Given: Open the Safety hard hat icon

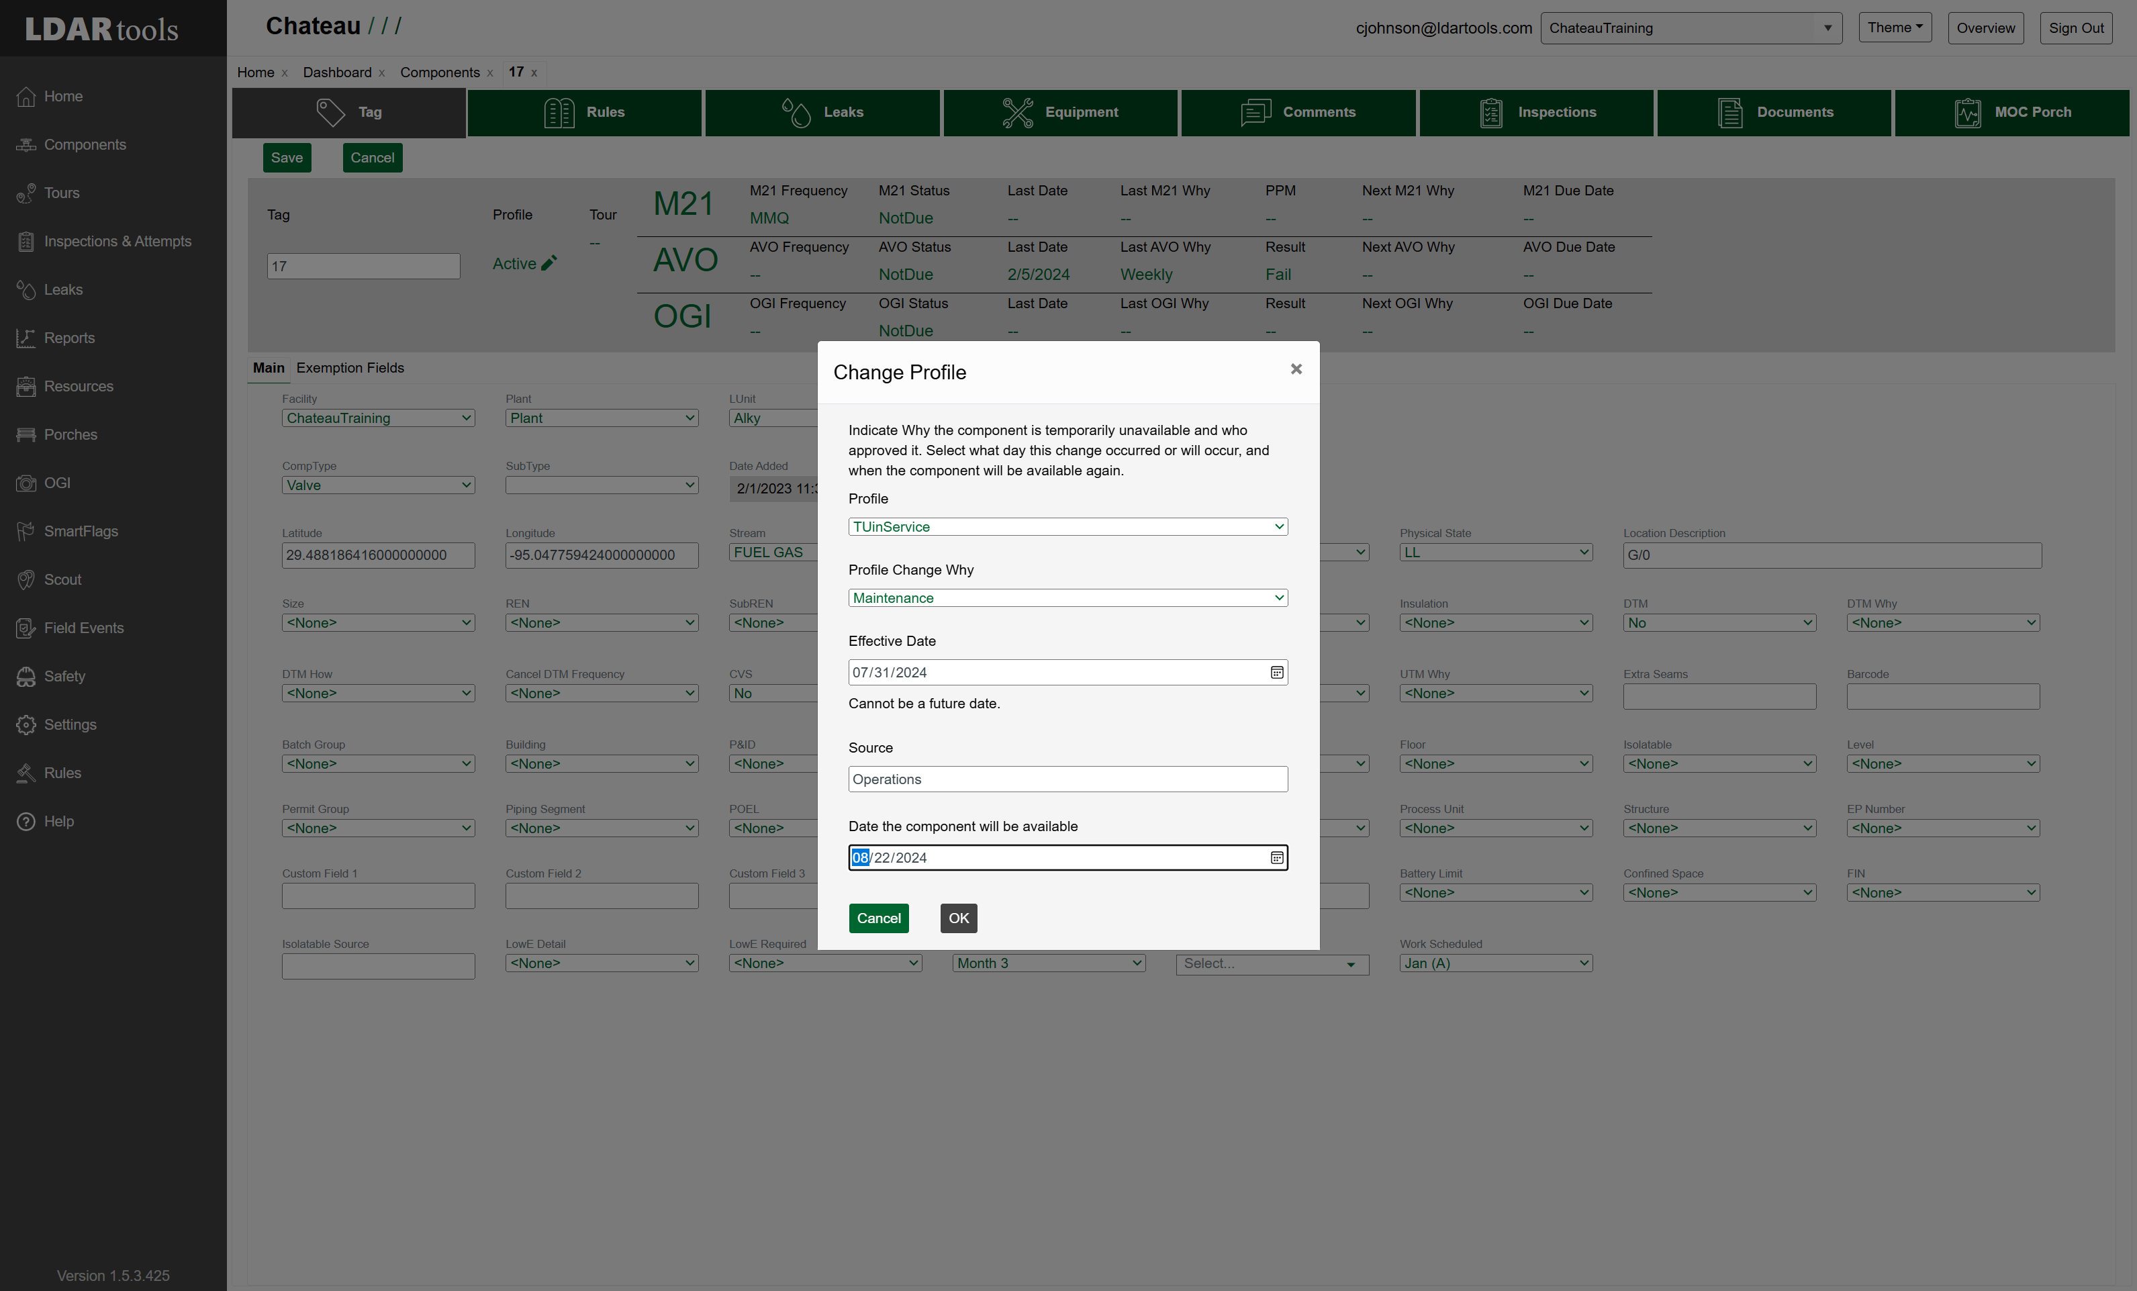Looking at the screenshot, I should tap(26, 676).
